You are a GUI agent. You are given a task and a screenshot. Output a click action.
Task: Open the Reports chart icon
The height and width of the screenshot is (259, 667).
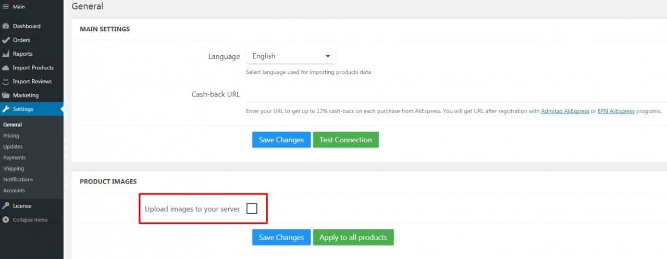[6, 54]
